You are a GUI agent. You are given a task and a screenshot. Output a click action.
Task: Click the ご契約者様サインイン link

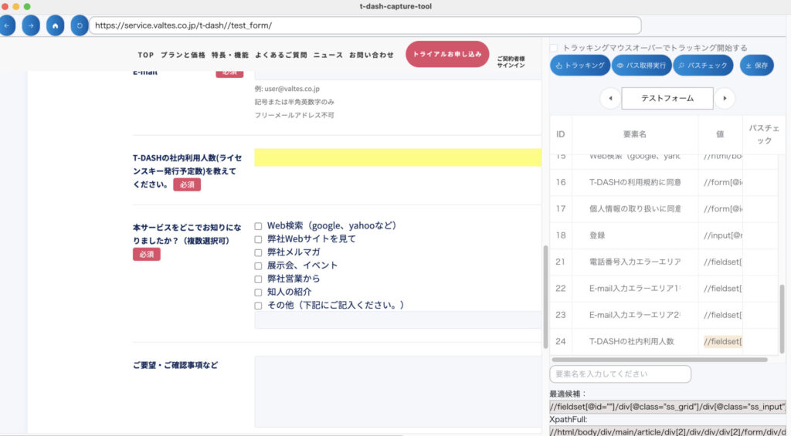click(x=511, y=63)
